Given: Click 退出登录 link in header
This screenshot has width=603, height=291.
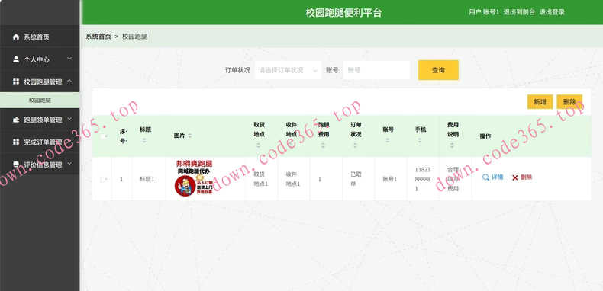Looking at the screenshot, I should pos(552,12).
